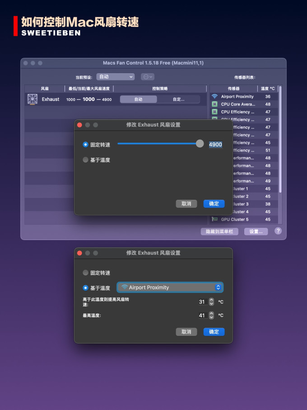
Task: Select the CPU Core Avera... sensor row
Action: (244, 104)
